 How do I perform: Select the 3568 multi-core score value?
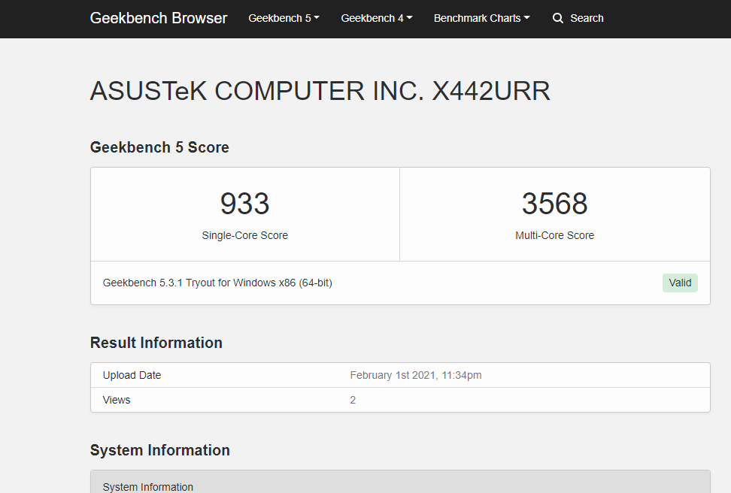(x=555, y=204)
